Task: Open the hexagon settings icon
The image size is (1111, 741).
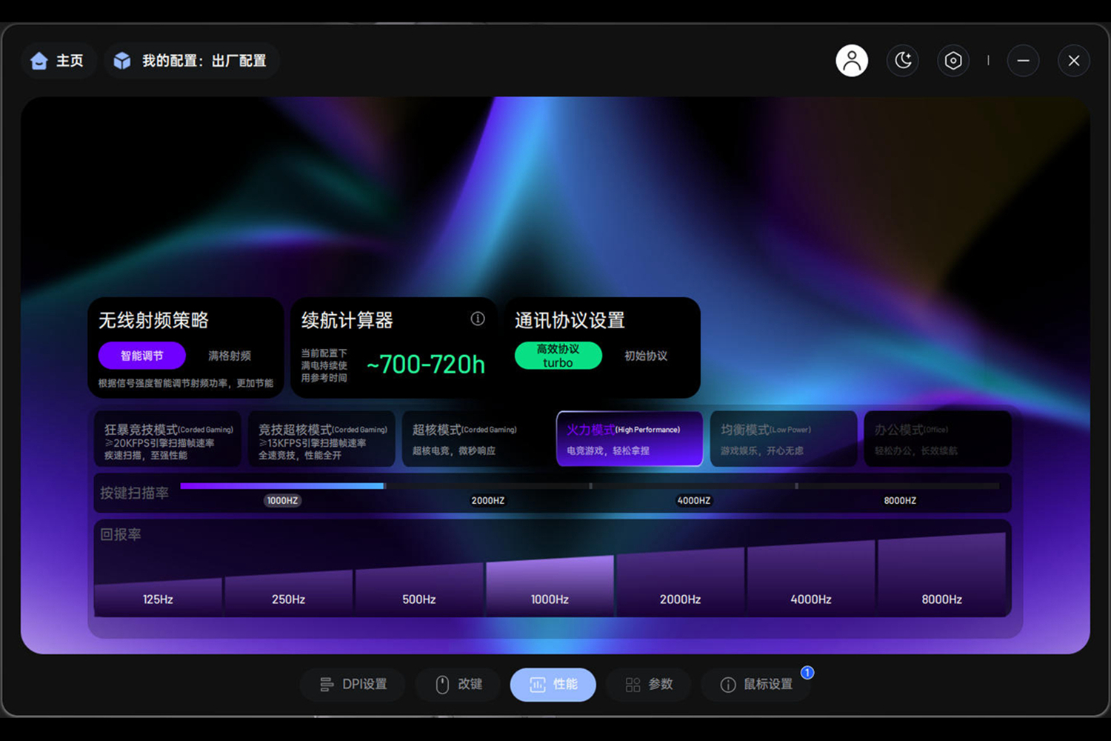Action: coord(953,61)
